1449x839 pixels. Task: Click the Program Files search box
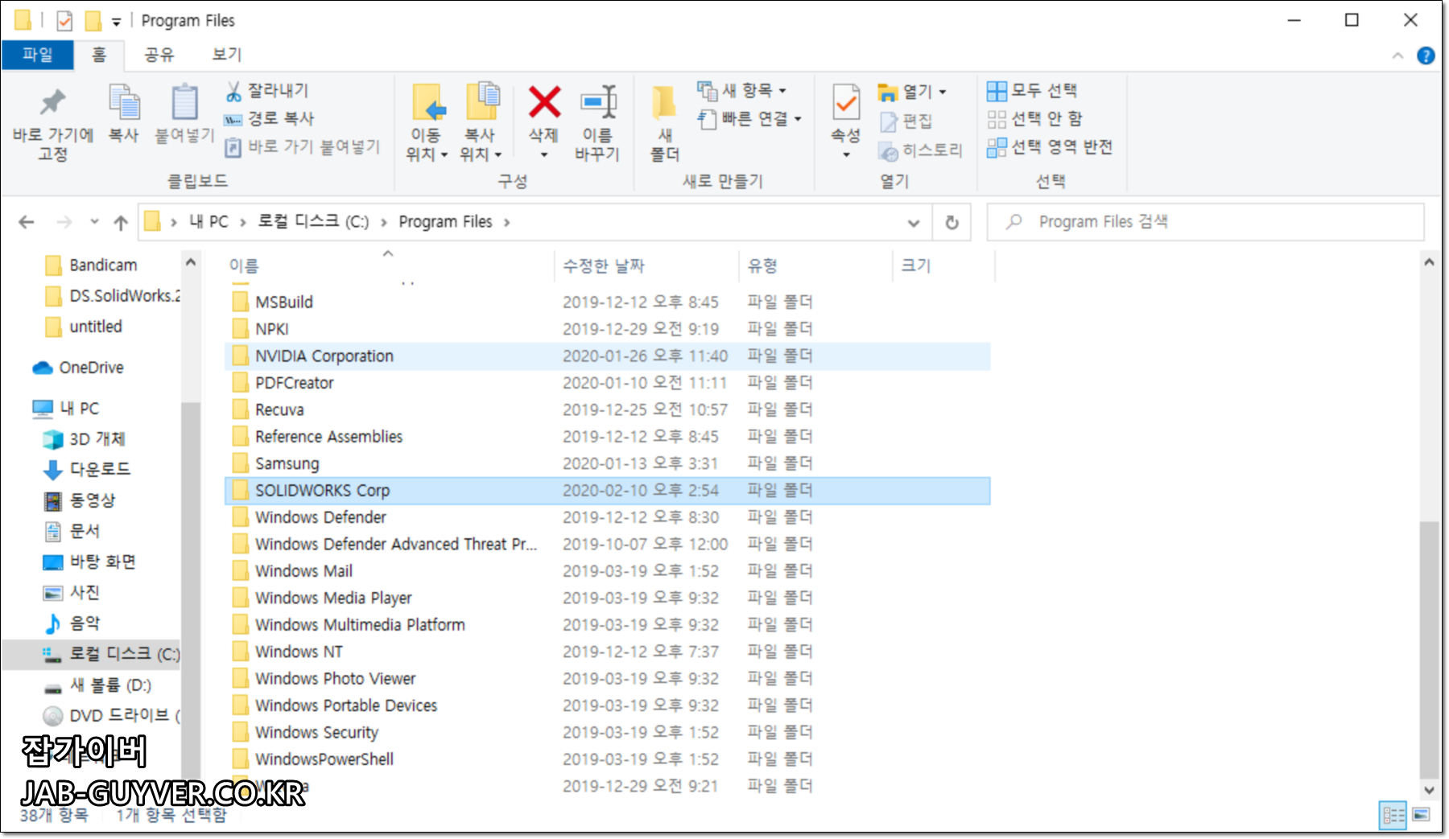click(x=1205, y=222)
